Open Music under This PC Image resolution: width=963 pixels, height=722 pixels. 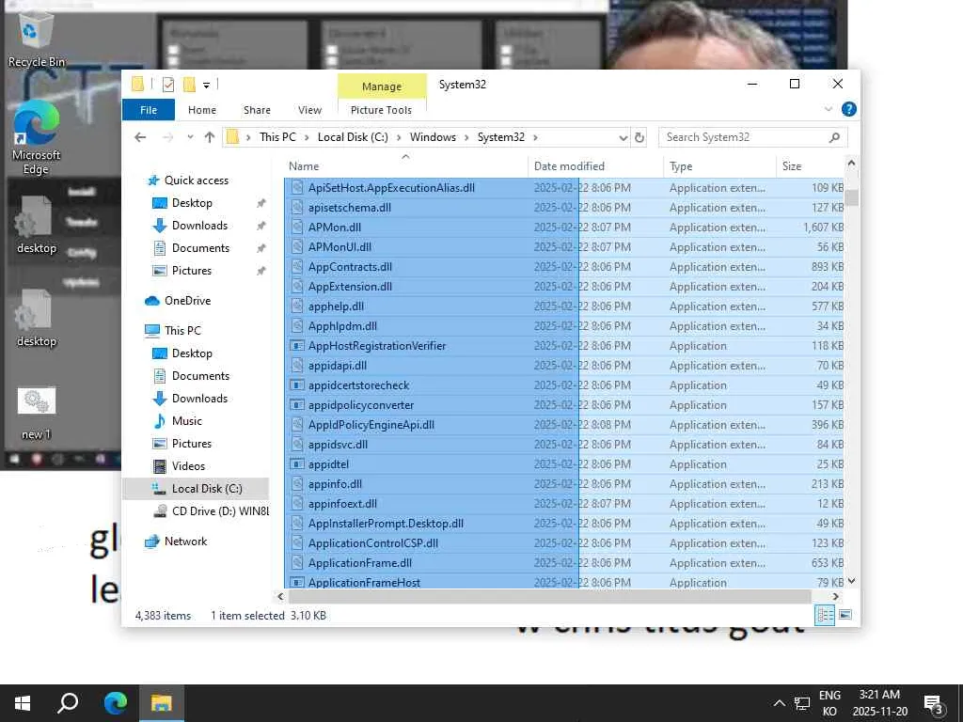pyautogui.click(x=187, y=421)
